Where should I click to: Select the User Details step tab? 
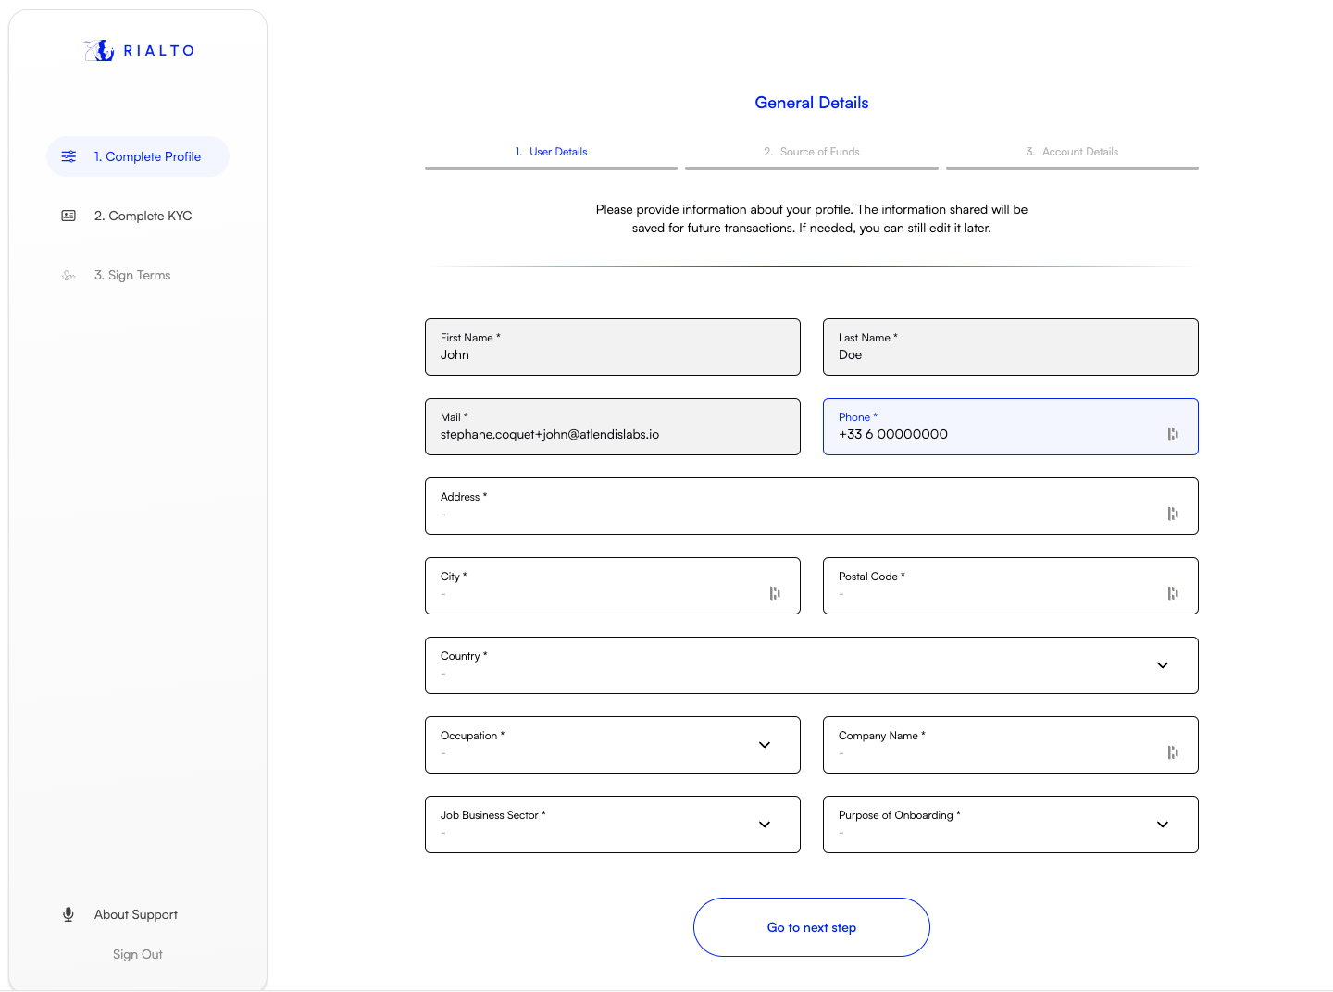coord(552,152)
